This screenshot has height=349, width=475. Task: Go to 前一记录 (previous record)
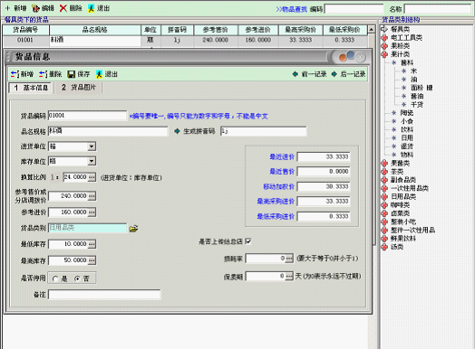pos(309,74)
